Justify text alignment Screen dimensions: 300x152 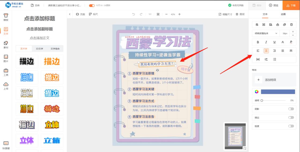(x=283, y=51)
